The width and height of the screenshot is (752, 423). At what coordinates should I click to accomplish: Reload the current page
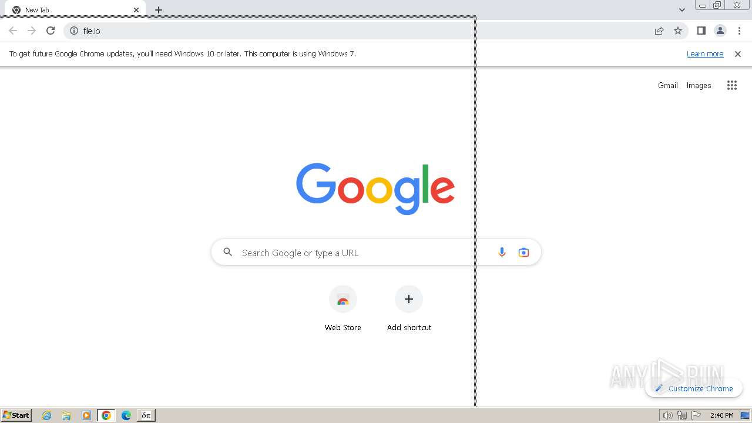point(51,31)
